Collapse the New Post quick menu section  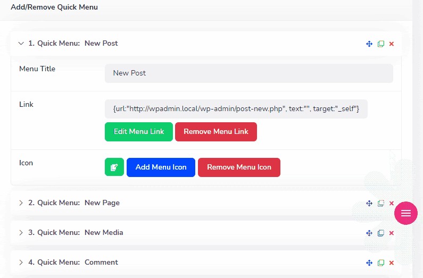tap(21, 44)
